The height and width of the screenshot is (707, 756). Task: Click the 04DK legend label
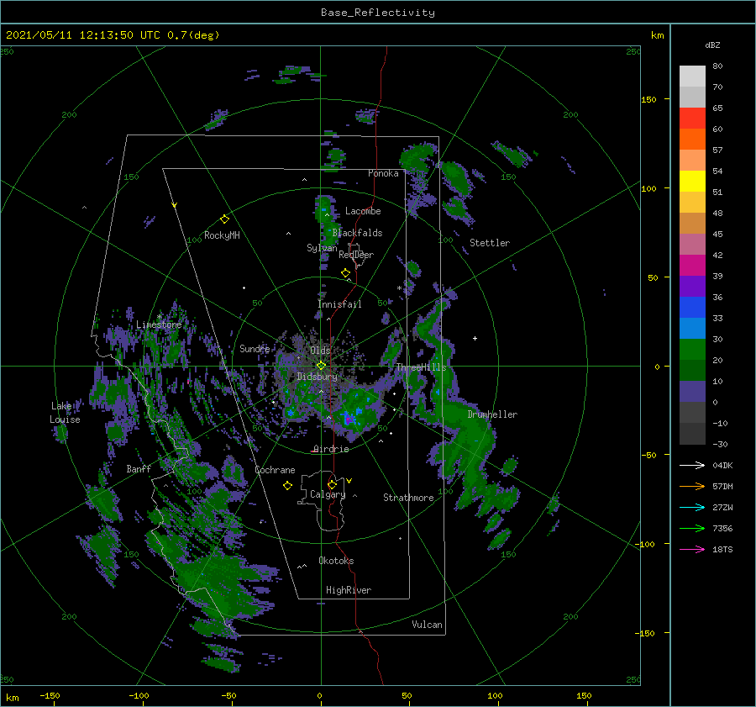(722, 465)
